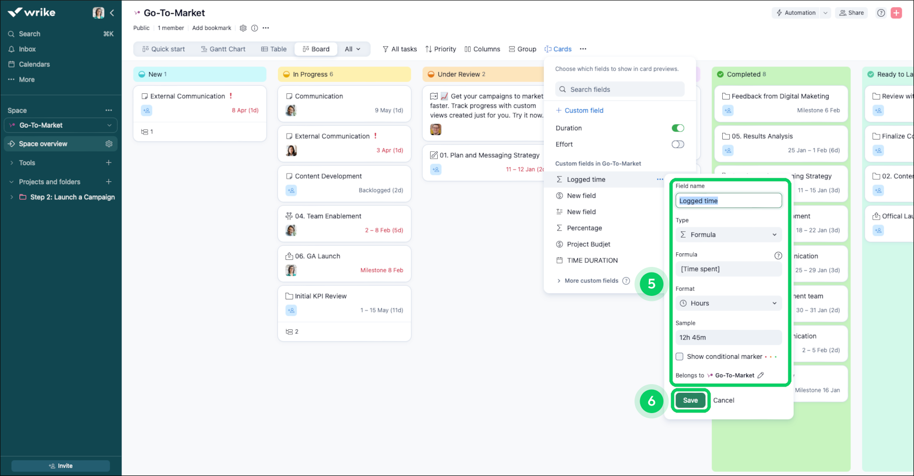The image size is (914, 476).
Task: Open the Priority sort icon
Action: click(x=429, y=49)
